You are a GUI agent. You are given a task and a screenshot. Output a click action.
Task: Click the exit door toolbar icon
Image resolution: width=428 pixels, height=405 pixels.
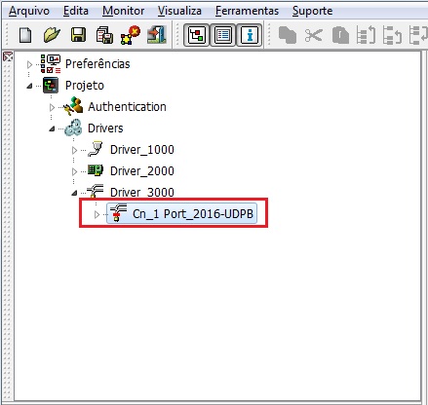[157, 35]
